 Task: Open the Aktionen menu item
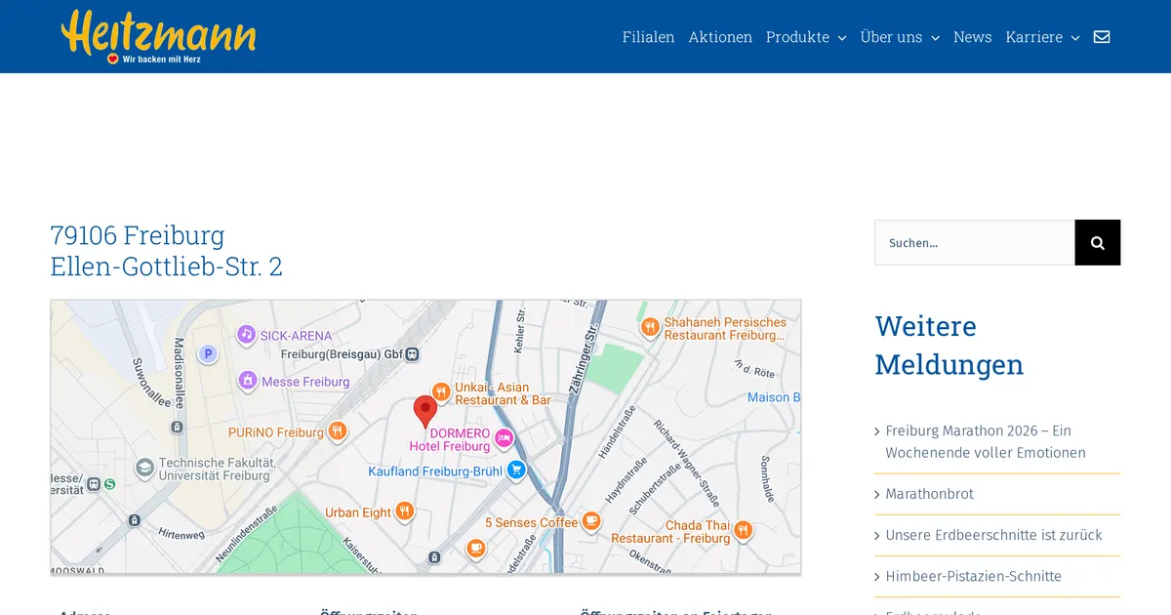click(x=720, y=37)
